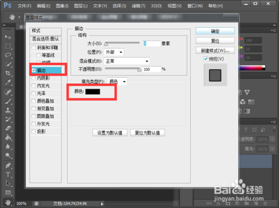Open the 位置 position dropdown
The height and width of the screenshot is (208, 279).
pos(114,52)
